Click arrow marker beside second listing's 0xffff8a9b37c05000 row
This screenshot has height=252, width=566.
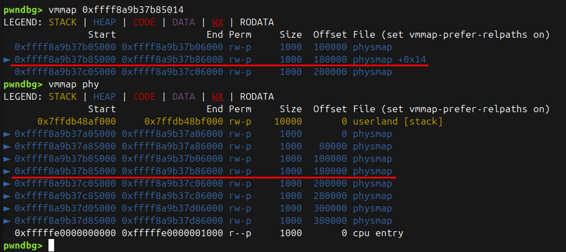point(7,184)
